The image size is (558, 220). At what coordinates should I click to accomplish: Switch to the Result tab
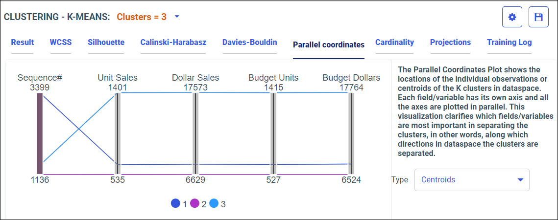[x=23, y=43]
